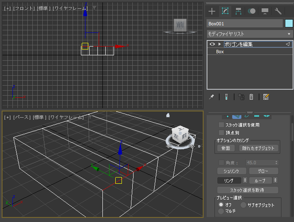The height and width of the screenshot is (222, 294).
Task: Open the Utilities panel wrench tab
Action: 278,11
